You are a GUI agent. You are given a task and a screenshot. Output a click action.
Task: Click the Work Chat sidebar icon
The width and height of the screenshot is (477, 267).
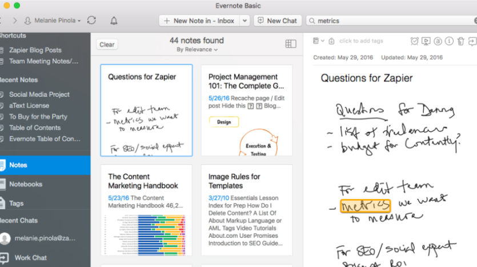click(x=4, y=258)
